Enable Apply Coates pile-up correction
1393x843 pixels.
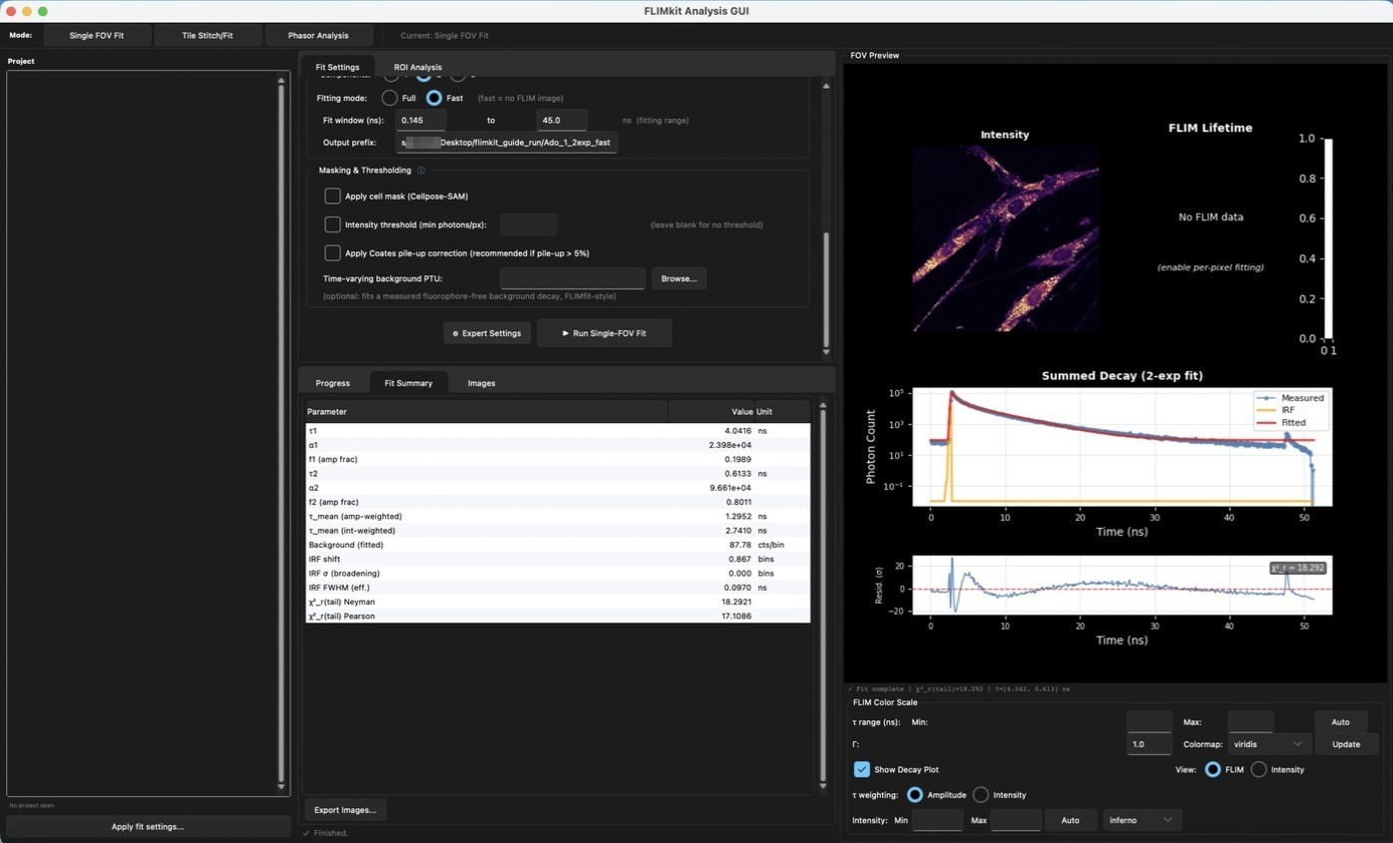(x=332, y=253)
